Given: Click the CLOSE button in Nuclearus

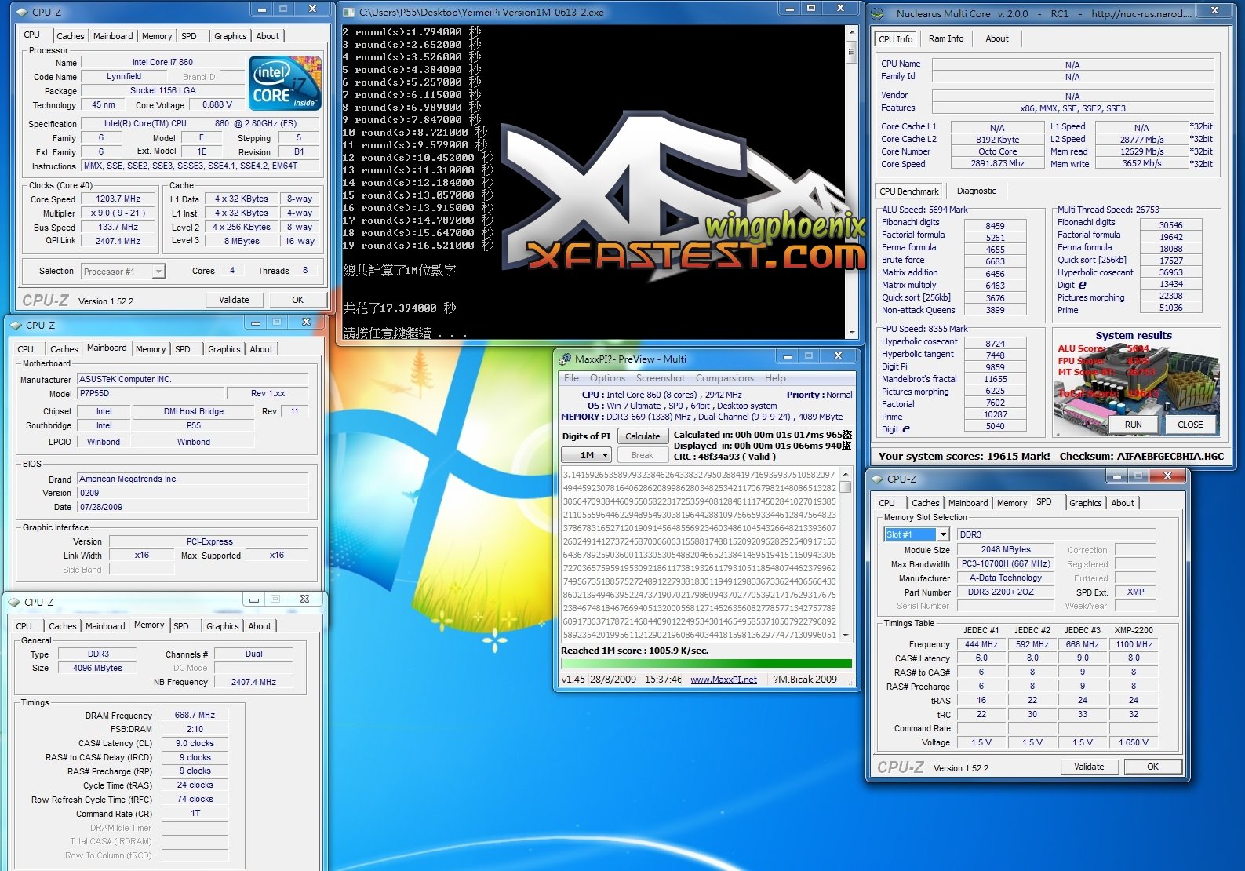Looking at the screenshot, I should pyautogui.click(x=1190, y=425).
